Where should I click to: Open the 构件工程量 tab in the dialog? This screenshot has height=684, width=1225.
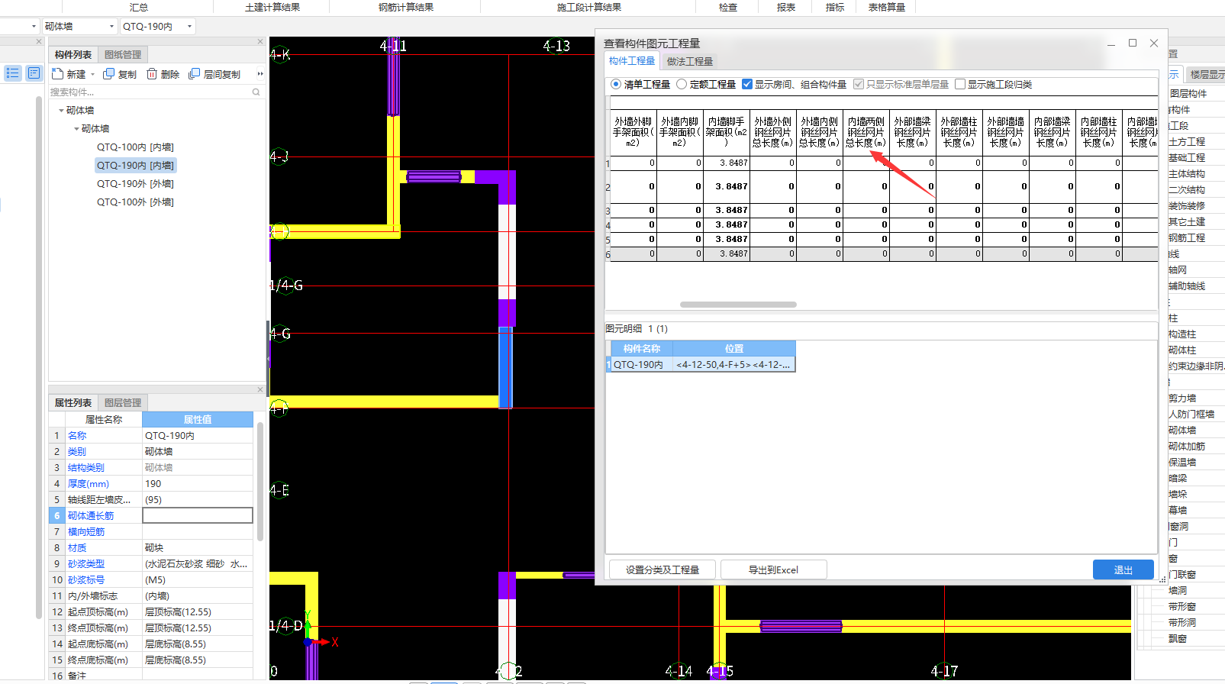pos(632,61)
